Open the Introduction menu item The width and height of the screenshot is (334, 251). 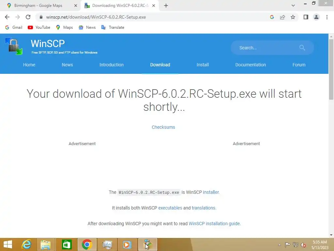coord(112,65)
